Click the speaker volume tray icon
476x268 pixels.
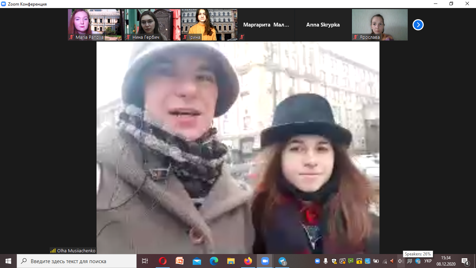point(400,261)
